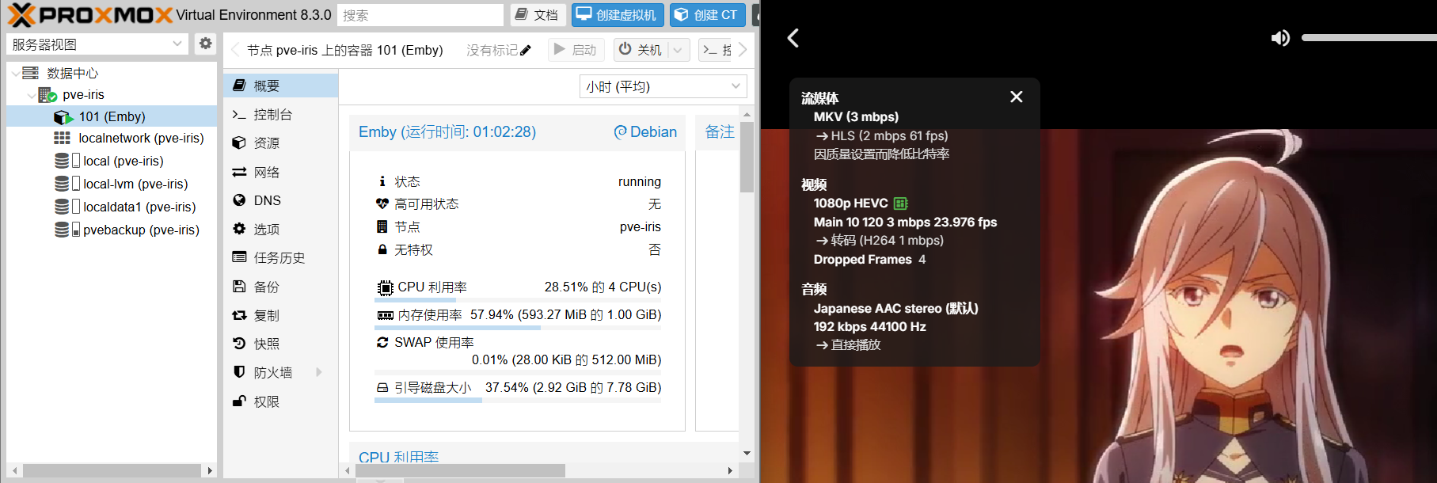
Task: Open the 文档 documentation button
Action: [537, 14]
